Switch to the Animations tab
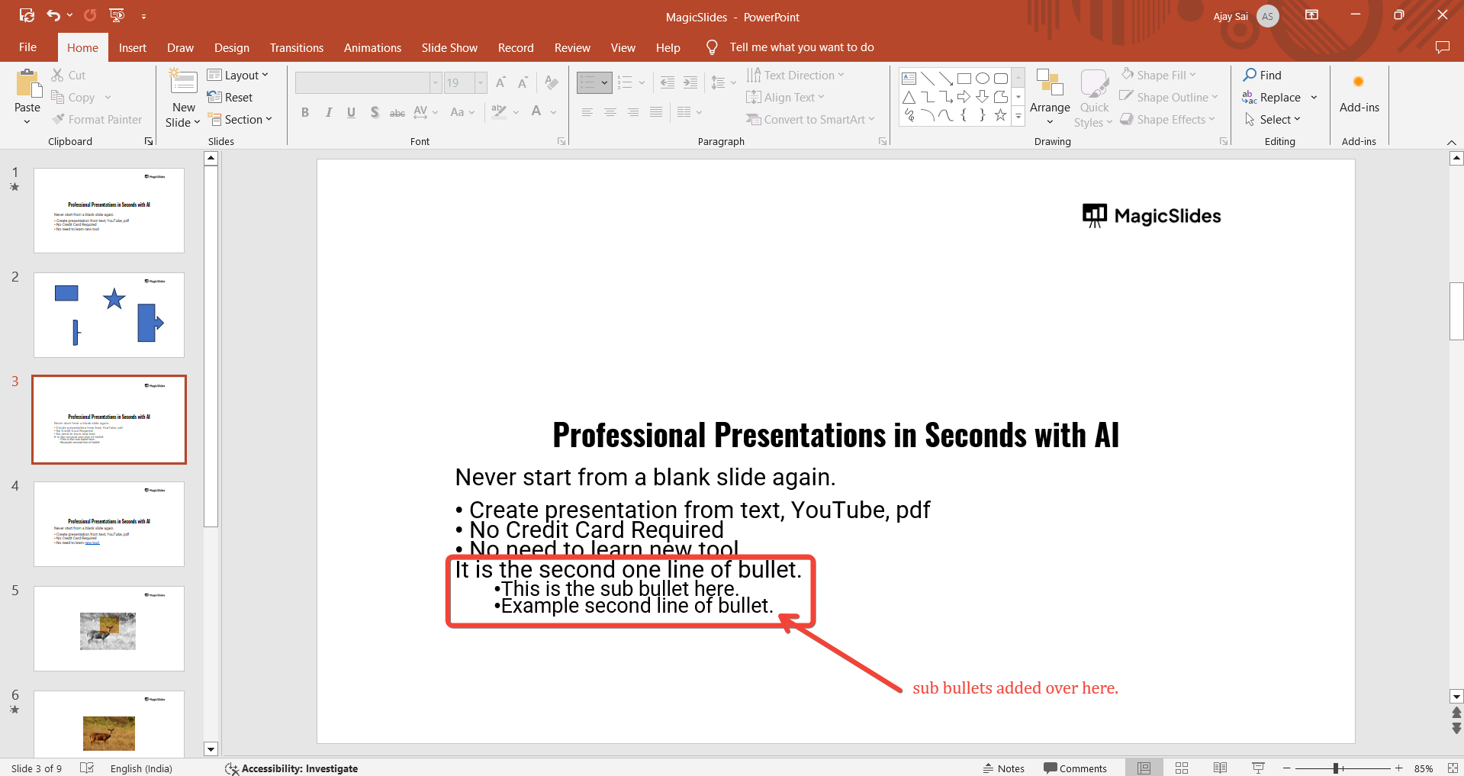 click(372, 47)
